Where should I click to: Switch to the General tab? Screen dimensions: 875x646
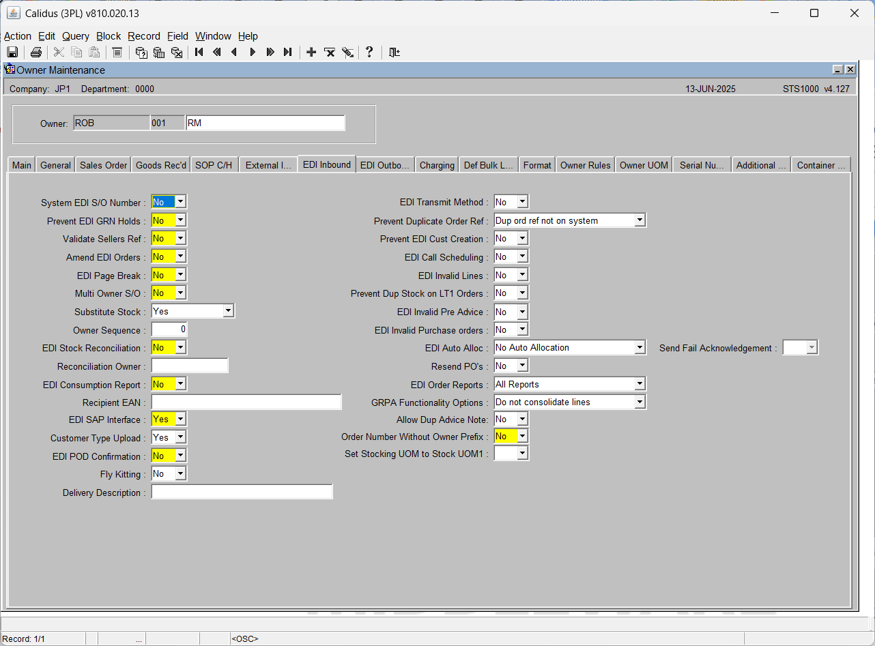click(55, 165)
